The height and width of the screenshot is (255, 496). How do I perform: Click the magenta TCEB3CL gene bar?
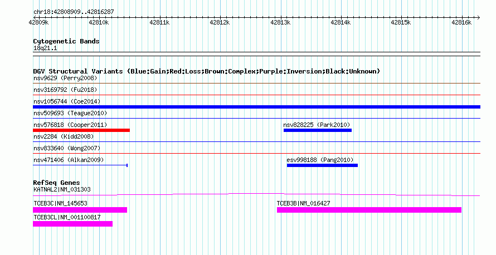[73, 224]
